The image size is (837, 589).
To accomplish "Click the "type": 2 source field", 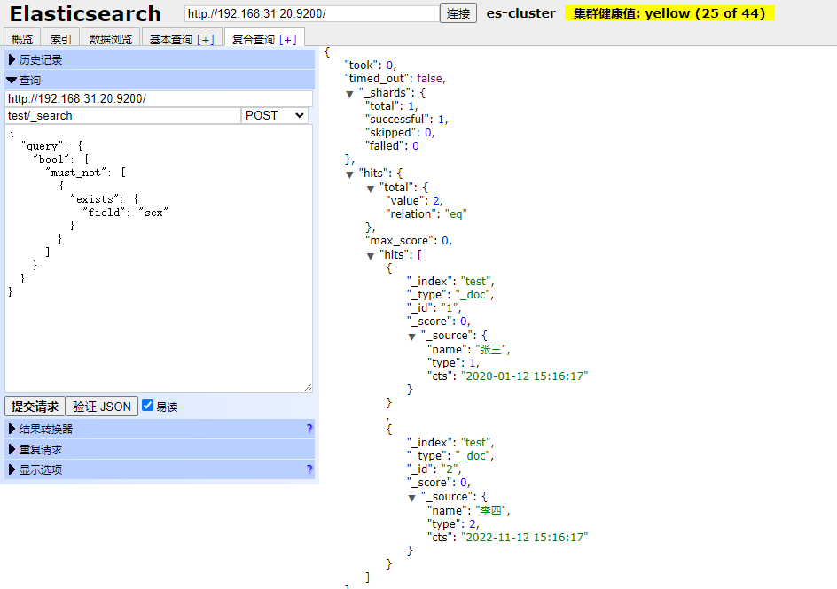I will [x=454, y=524].
